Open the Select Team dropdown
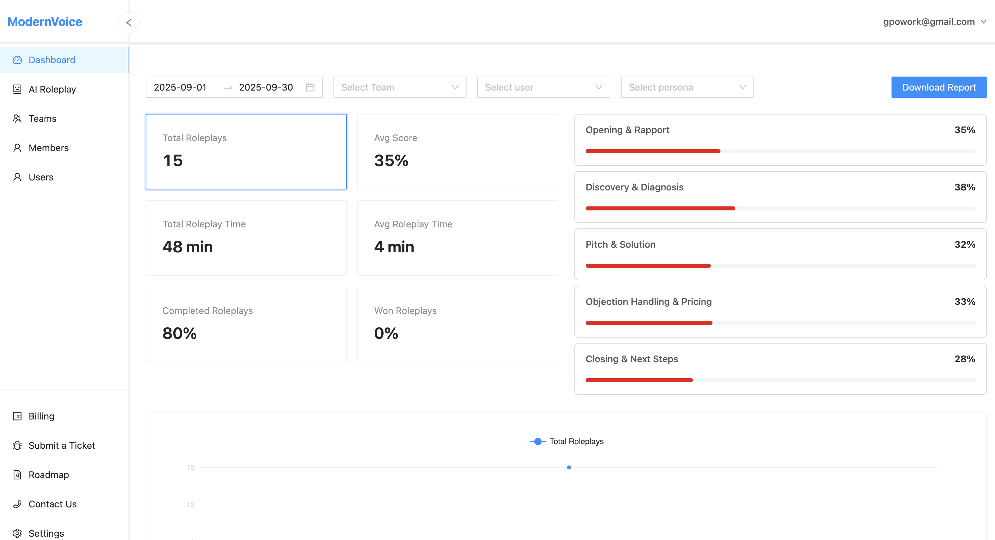995x540 pixels. click(399, 87)
